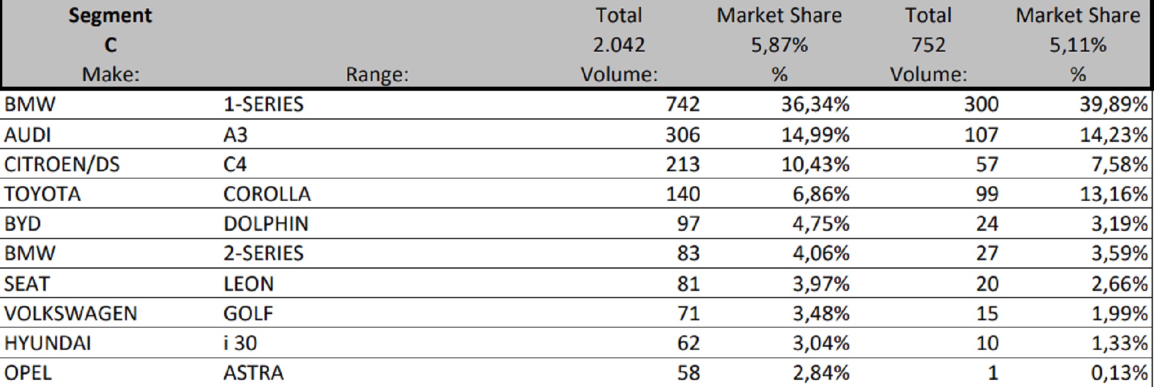The image size is (1154, 387).
Task: Click the Segment header cell
Action: click(110, 16)
